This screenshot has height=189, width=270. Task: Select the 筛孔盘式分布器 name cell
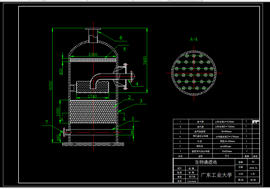coord(201,136)
